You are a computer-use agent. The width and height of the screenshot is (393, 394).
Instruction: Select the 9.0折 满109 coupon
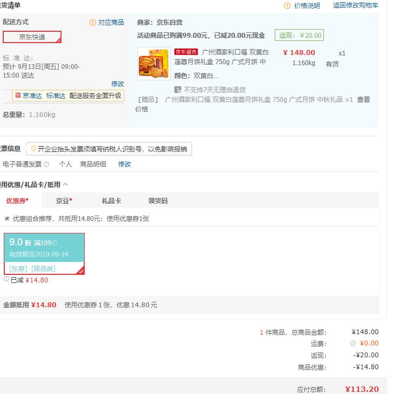(44, 254)
